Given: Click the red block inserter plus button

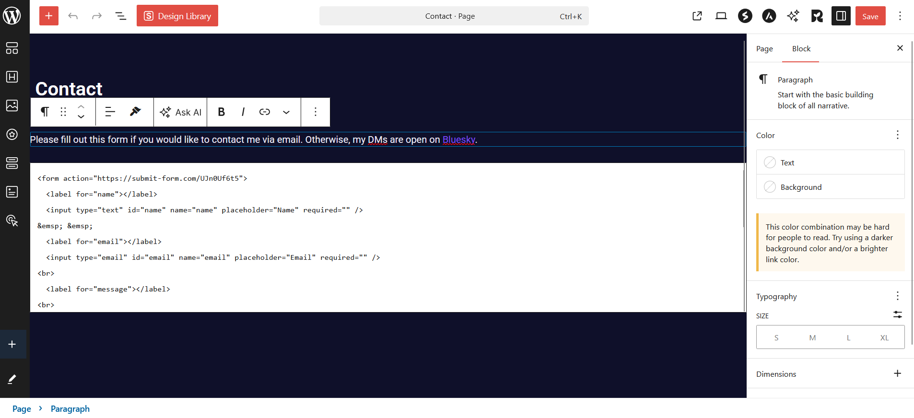Looking at the screenshot, I should (x=49, y=16).
